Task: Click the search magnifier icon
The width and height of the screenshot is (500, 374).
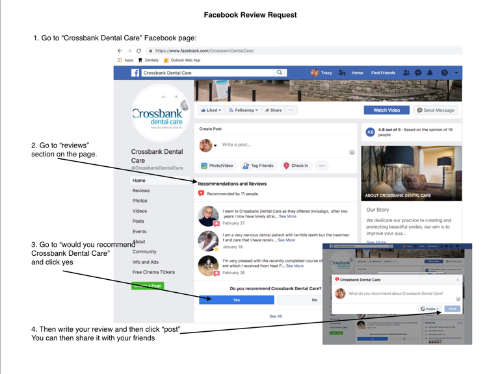Action: (x=280, y=72)
